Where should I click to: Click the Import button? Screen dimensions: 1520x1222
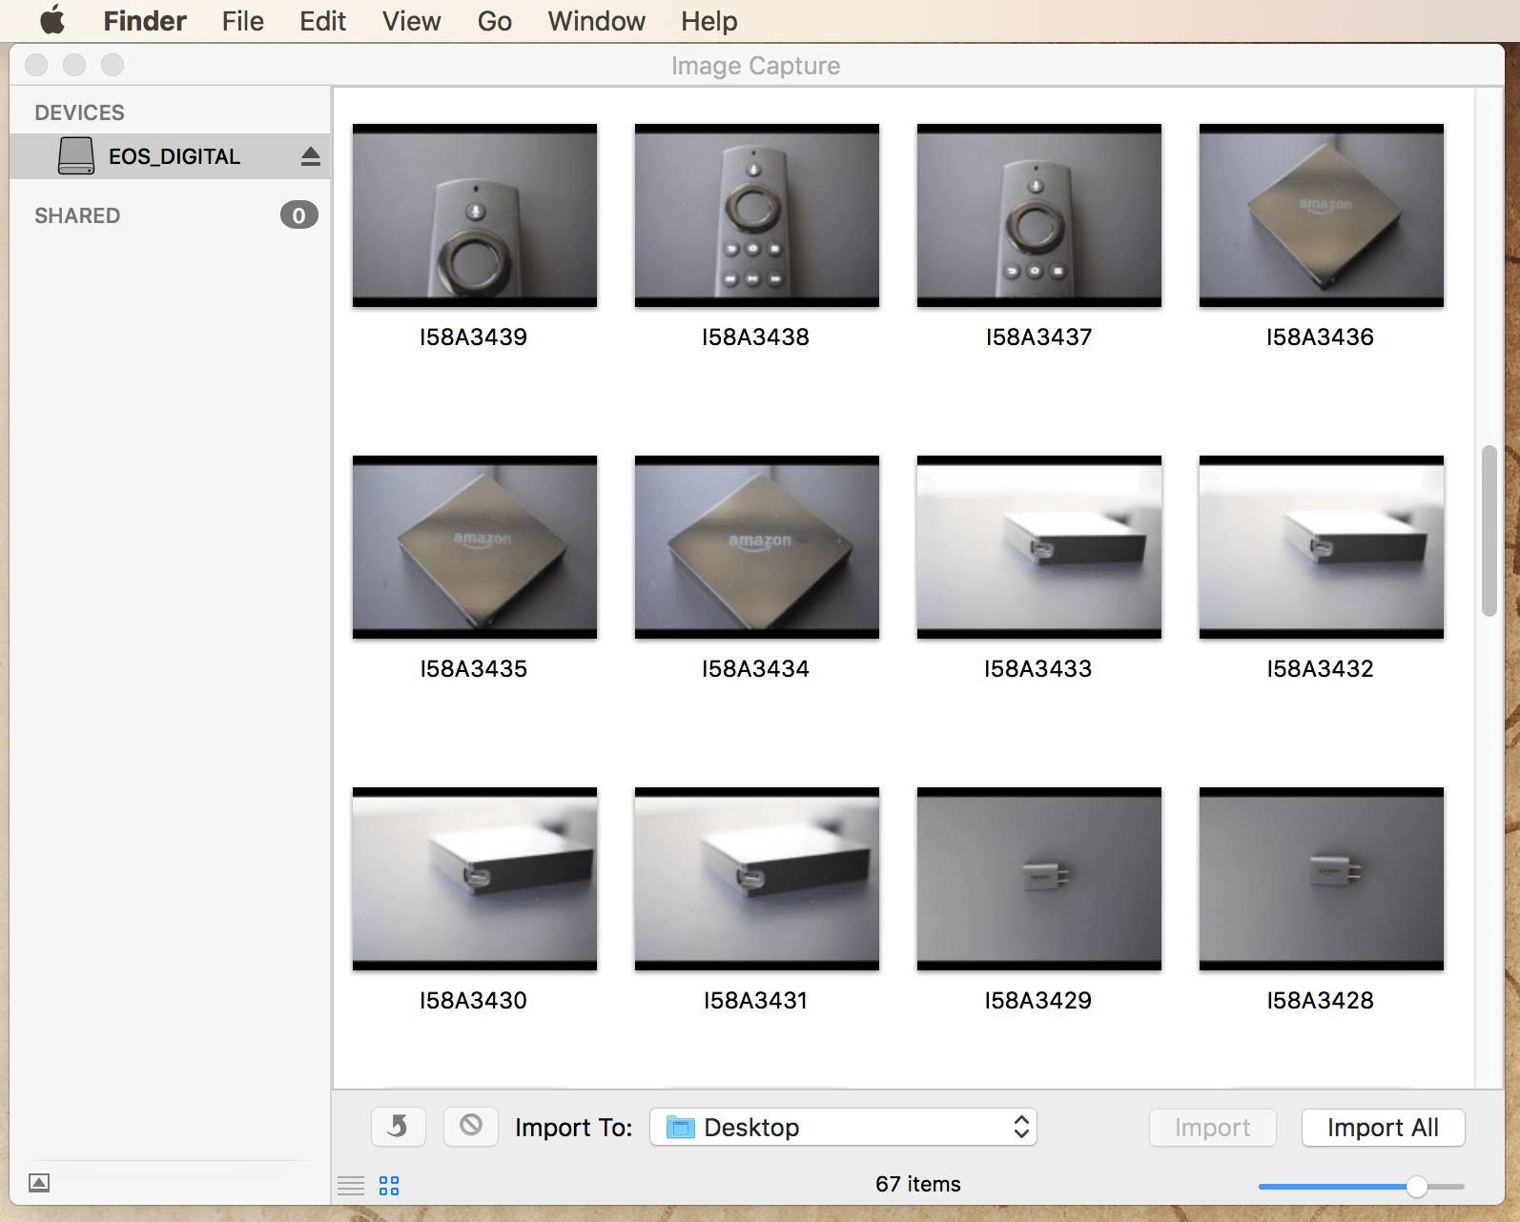pyautogui.click(x=1212, y=1128)
